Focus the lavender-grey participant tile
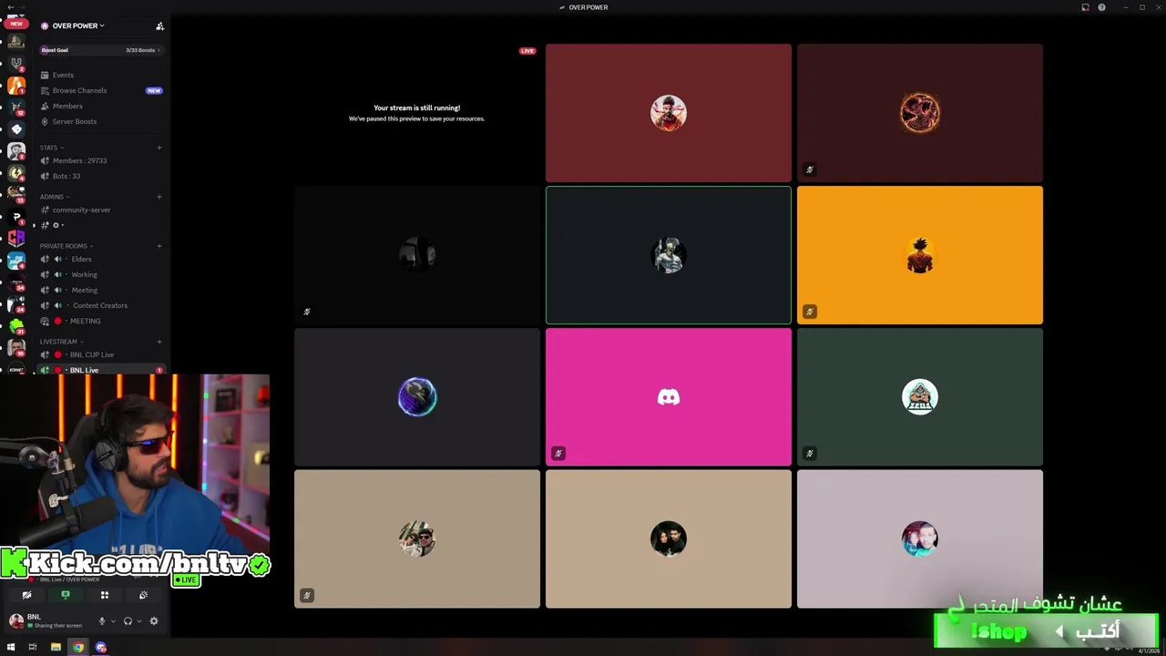 tap(920, 538)
